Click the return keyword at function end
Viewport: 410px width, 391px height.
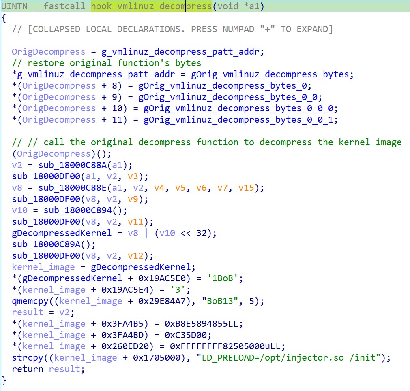click(28, 369)
